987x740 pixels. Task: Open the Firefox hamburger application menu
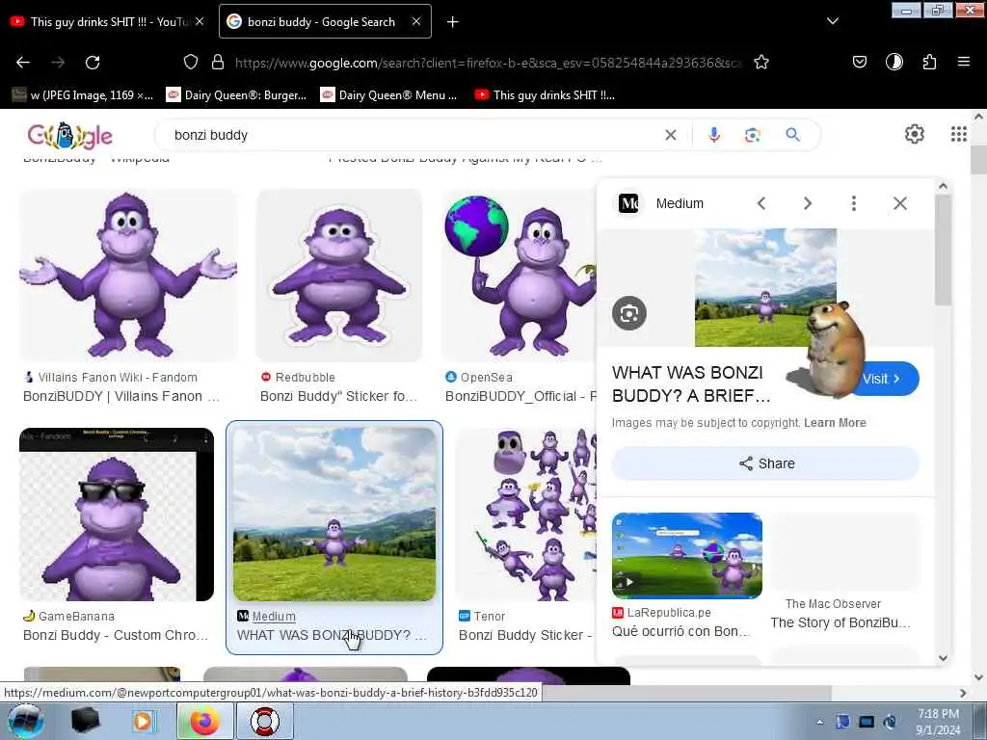point(964,62)
